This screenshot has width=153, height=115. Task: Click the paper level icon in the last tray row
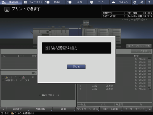149,89
